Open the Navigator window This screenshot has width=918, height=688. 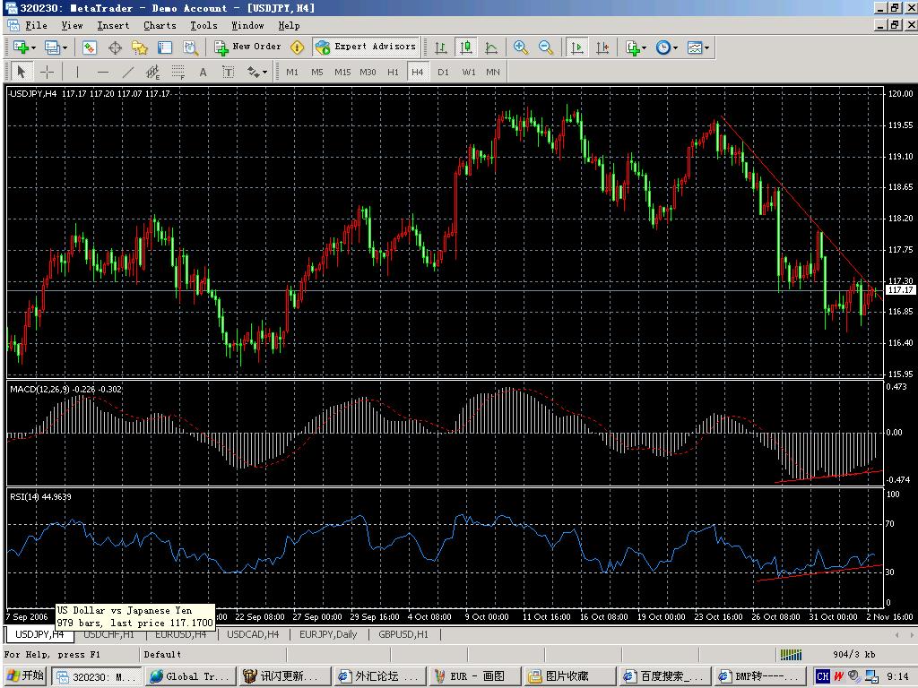pos(142,47)
